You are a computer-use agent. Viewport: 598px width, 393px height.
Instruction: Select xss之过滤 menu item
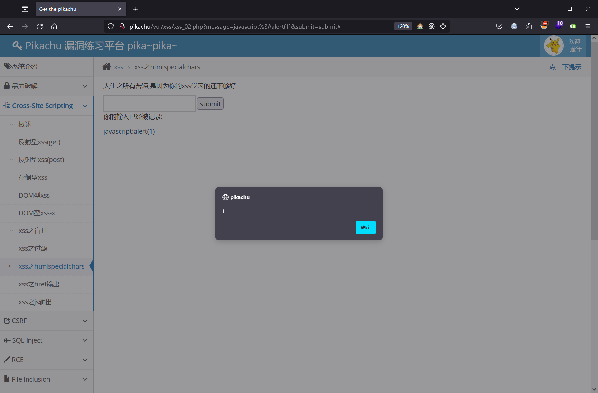[33, 248]
